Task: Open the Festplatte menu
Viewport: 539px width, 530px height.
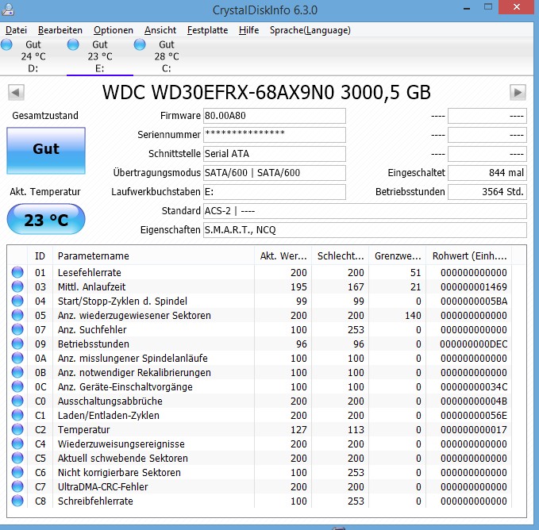Action: [208, 30]
